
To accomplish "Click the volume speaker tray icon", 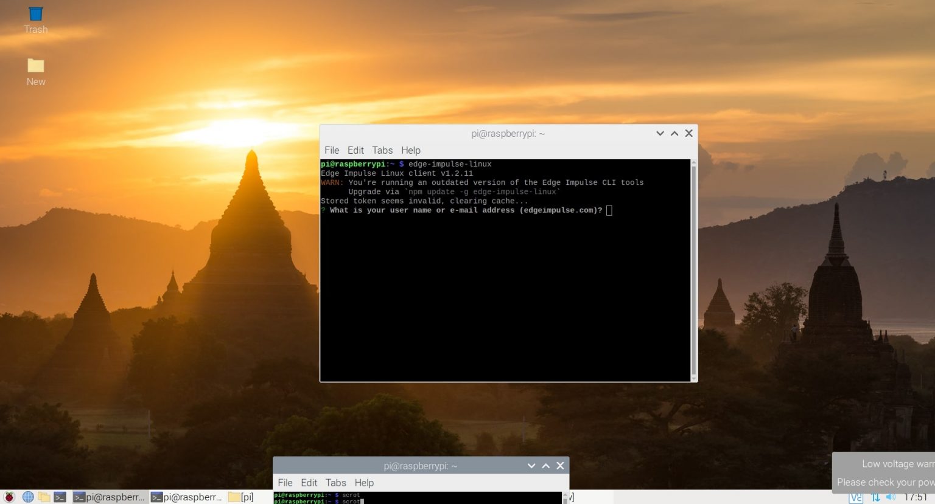I will tap(891, 497).
